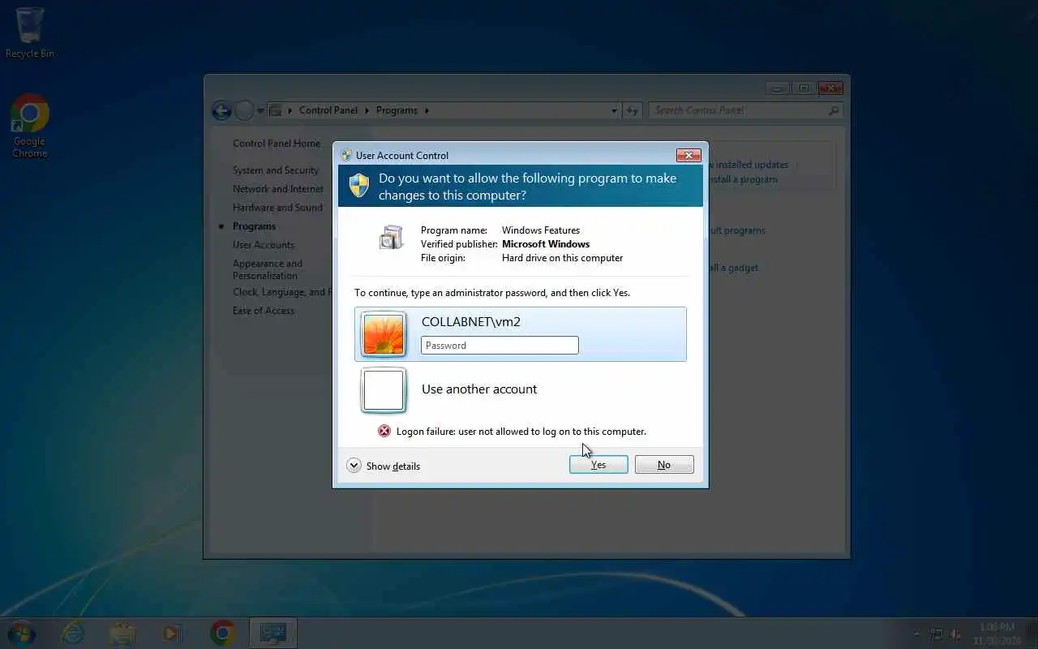Image resolution: width=1038 pixels, height=649 pixels.
Task: Open Recycle Bin desktop icon
Action: (x=30, y=33)
